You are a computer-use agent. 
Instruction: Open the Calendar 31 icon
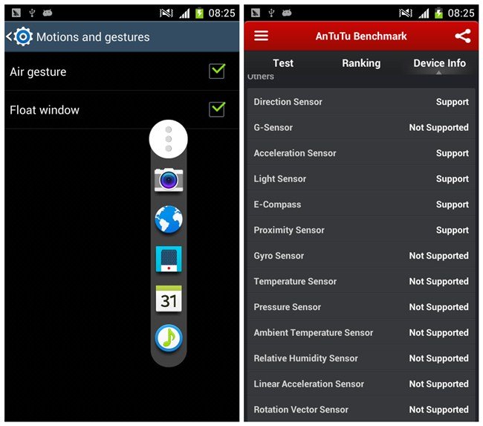[169, 298]
